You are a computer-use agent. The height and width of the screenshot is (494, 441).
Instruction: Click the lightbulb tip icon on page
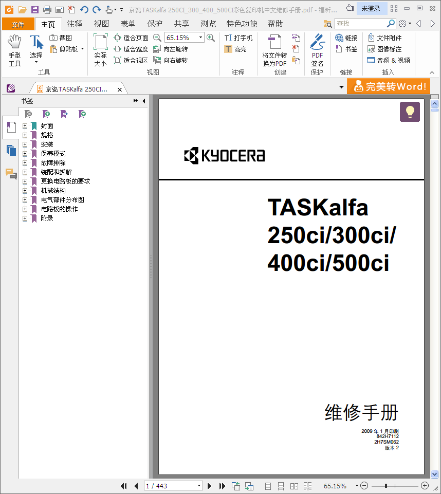point(410,112)
